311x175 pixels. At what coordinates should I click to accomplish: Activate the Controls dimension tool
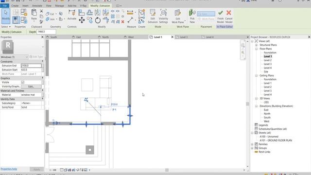(72, 15)
